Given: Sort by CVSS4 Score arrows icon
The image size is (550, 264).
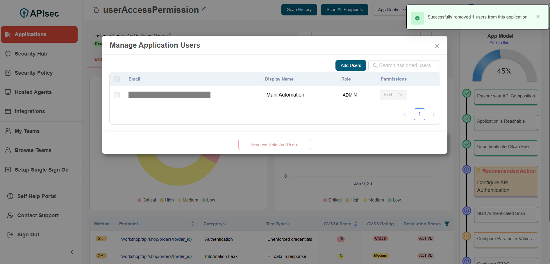Looking at the screenshot, I should point(356,224).
